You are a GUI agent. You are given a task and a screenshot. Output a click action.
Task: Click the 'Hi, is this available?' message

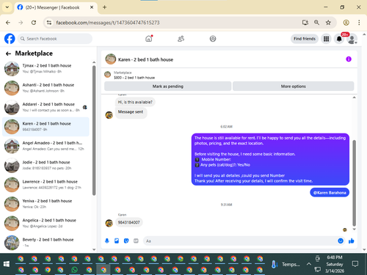135,102
